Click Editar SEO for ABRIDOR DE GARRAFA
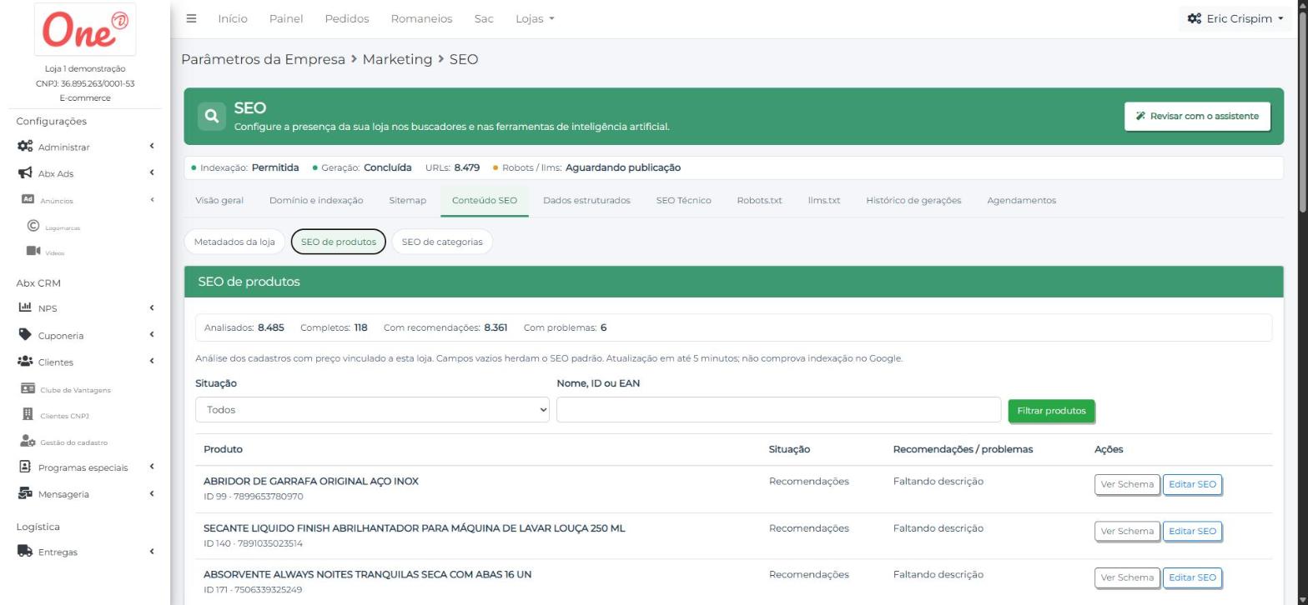This screenshot has width=1308, height=605. click(1192, 484)
